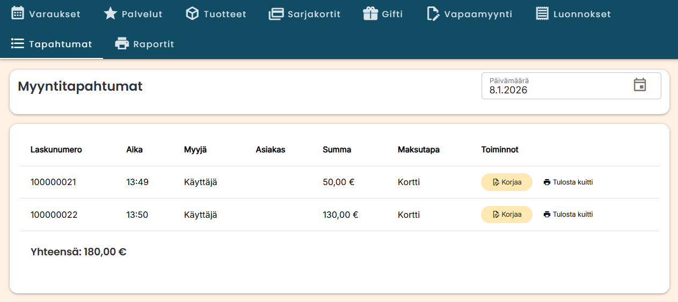
Task: Click the gift icon beside Gifti
Action: [x=370, y=14]
